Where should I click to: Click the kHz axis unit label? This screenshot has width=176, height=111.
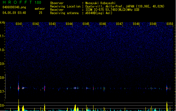coord(3,22)
